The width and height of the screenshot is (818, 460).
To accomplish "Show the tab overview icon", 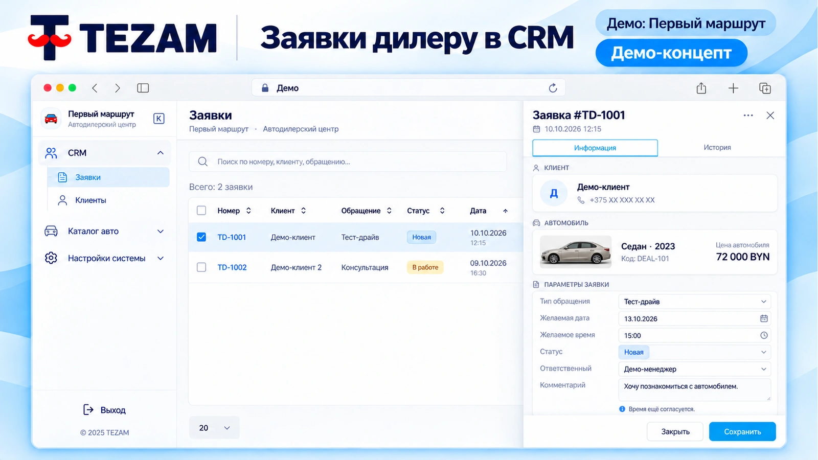I will click(x=765, y=88).
